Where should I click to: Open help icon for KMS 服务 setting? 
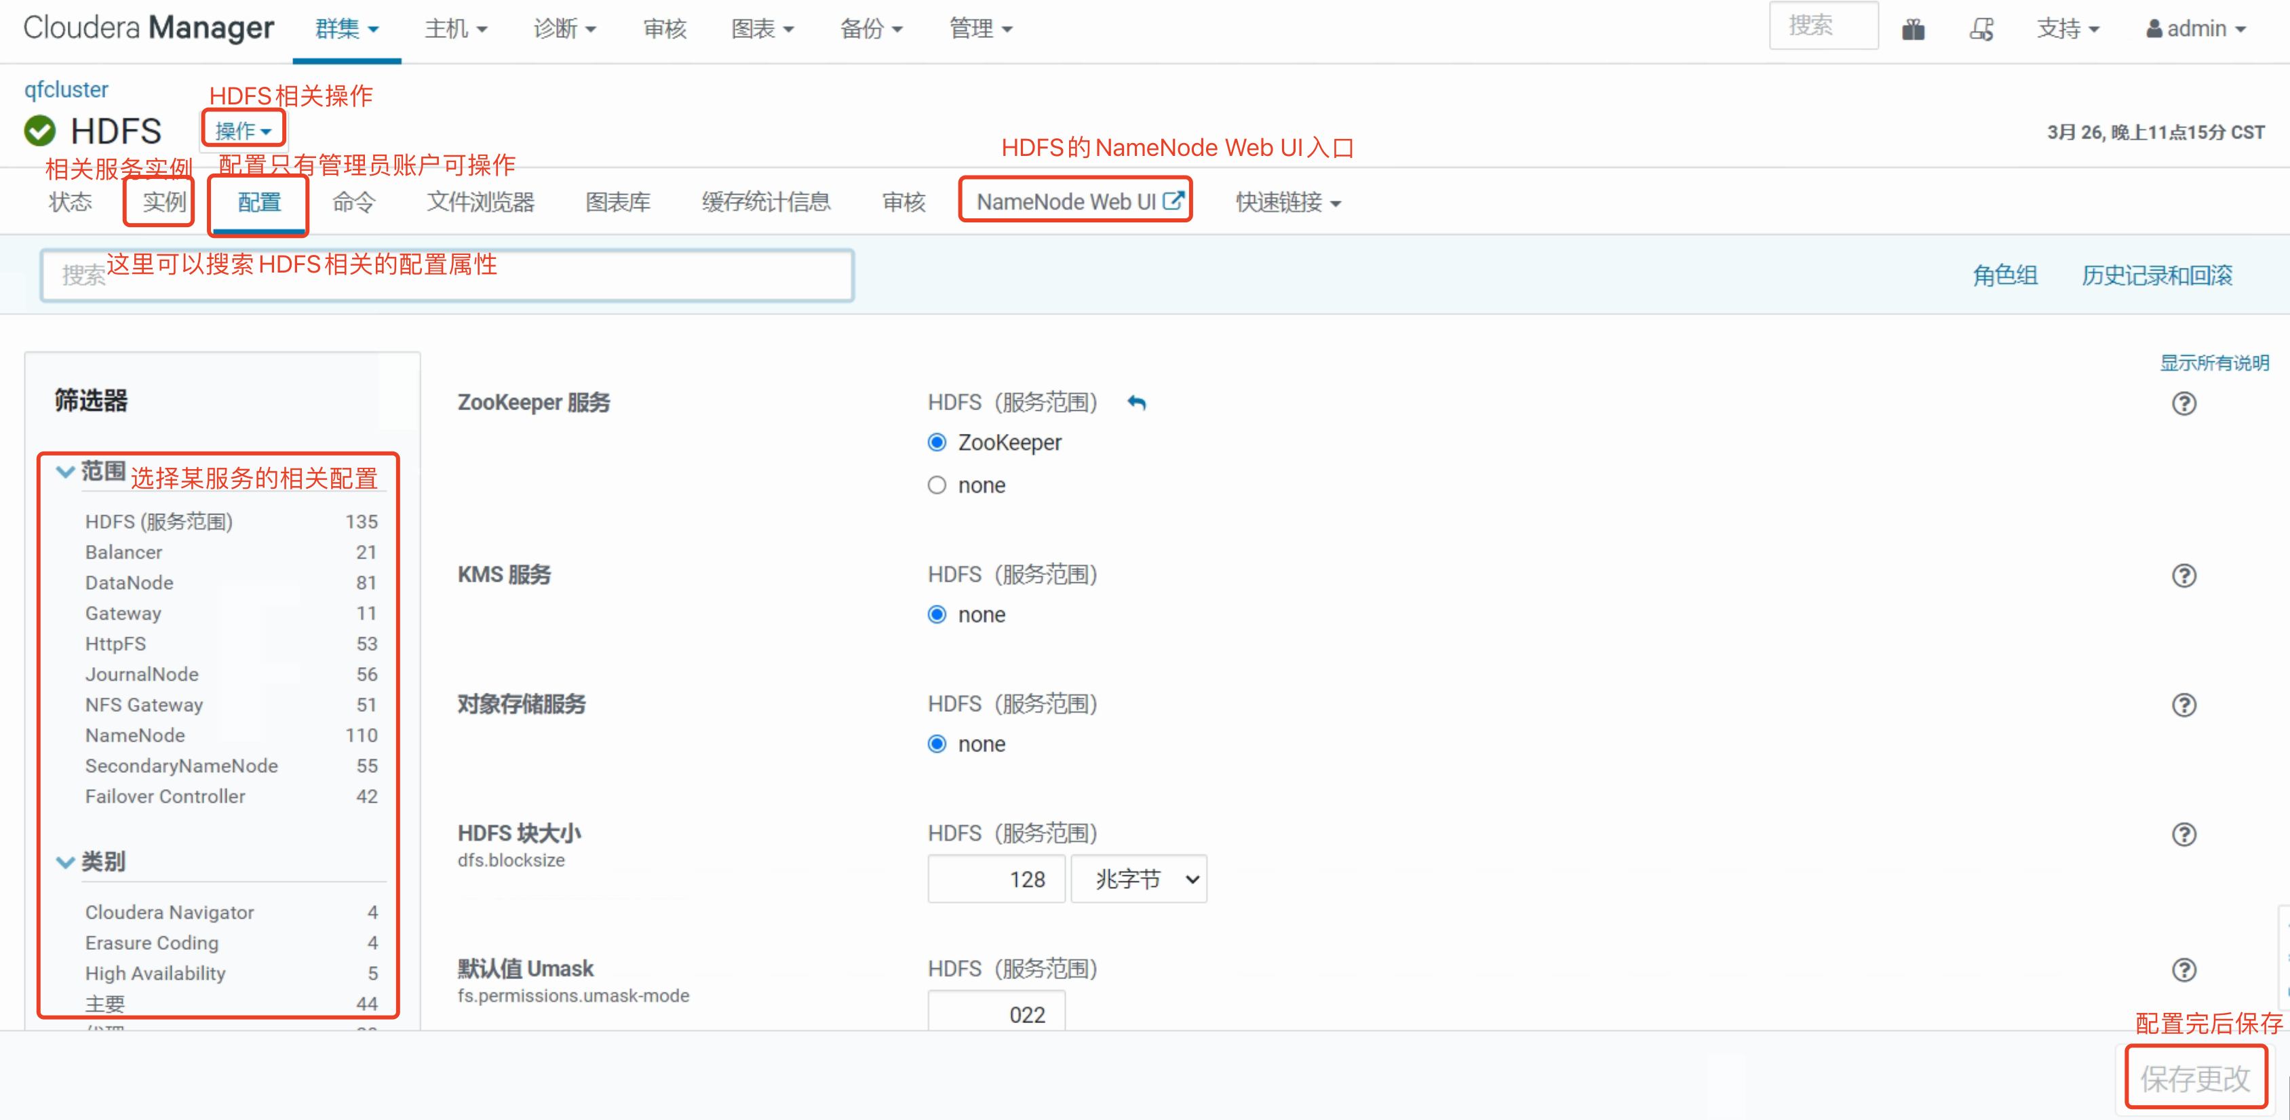coord(2184,576)
